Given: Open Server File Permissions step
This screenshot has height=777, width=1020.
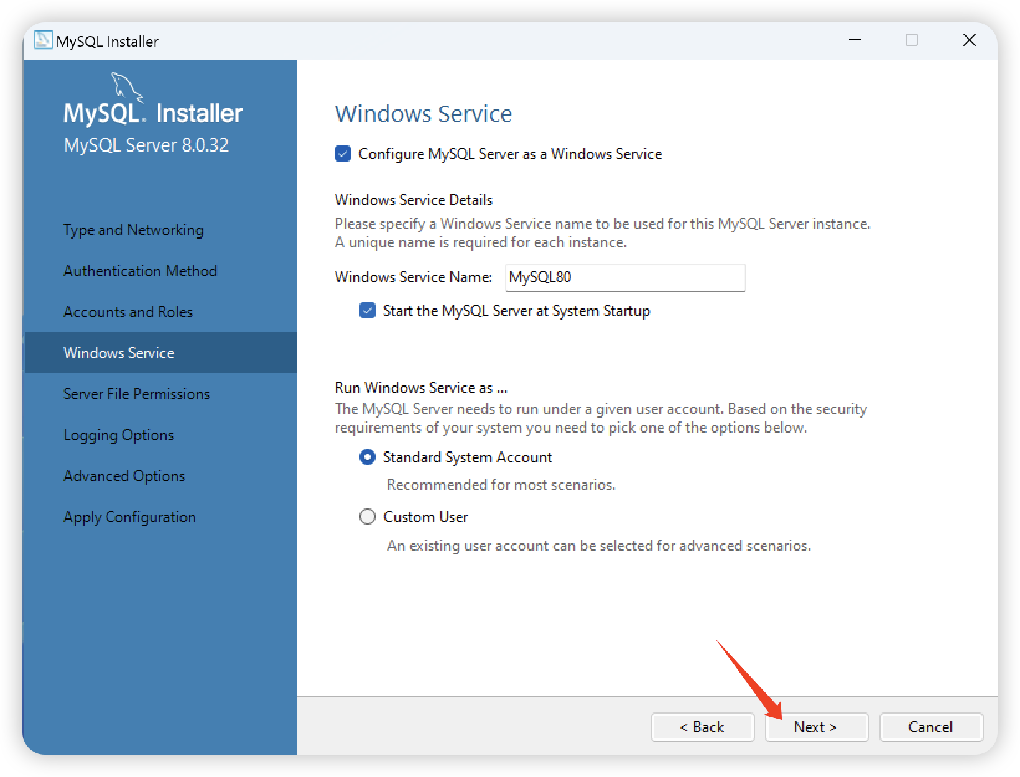Looking at the screenshot, I should click(137, 394).
